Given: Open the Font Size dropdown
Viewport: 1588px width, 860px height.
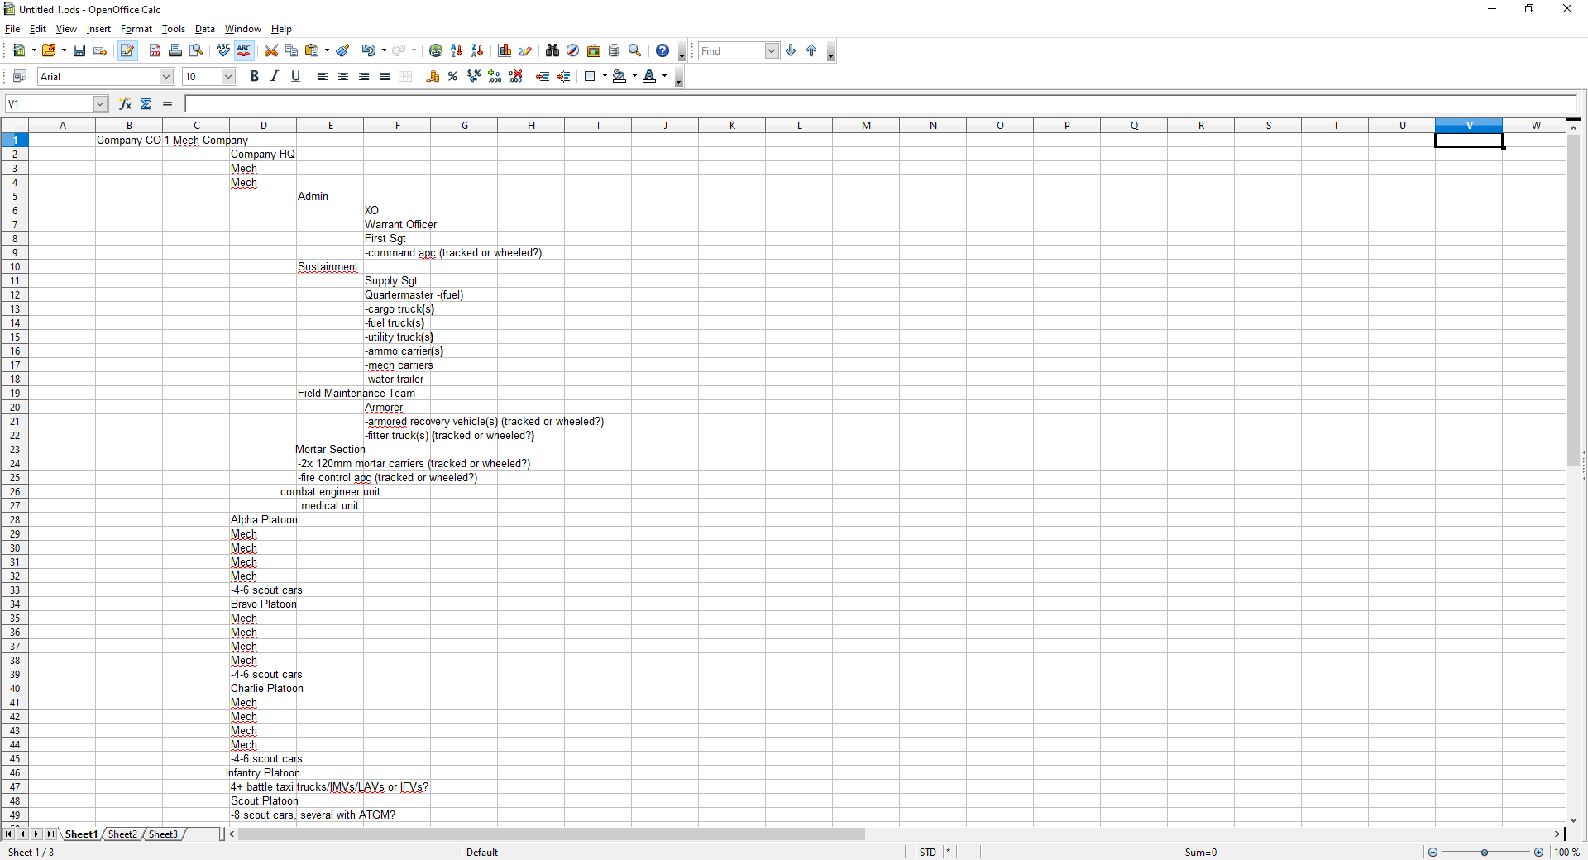Looking at the screenshot, I should pyautogui.click(x=229, y=76).
